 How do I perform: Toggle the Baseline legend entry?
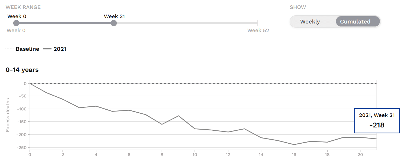point(27,49)
